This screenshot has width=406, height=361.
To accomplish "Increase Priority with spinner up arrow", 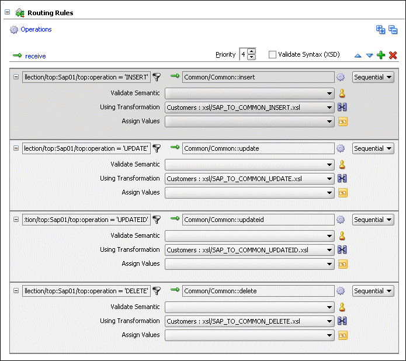I will point(252,51).
